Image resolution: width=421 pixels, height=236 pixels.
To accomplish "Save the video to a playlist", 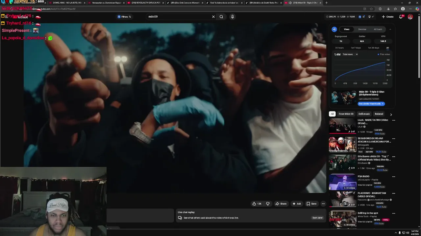I will 311,204.
